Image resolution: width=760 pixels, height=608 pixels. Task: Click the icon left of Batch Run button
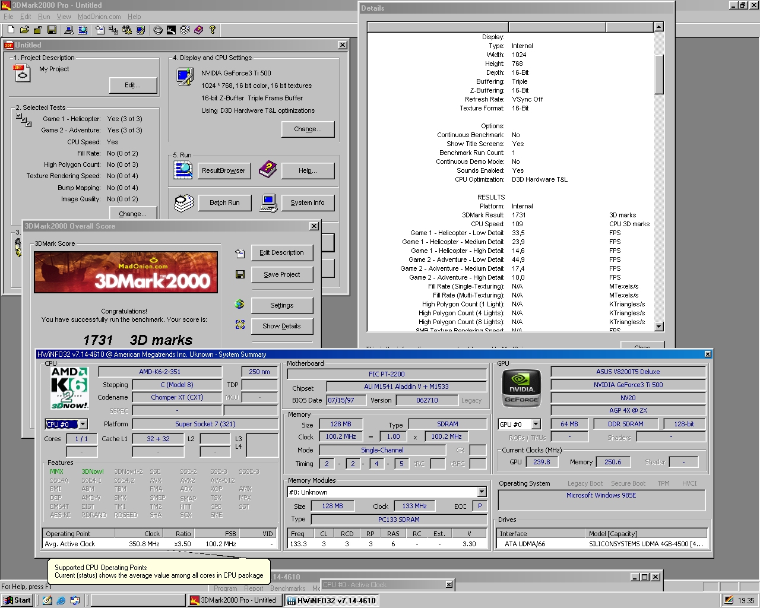184,202
